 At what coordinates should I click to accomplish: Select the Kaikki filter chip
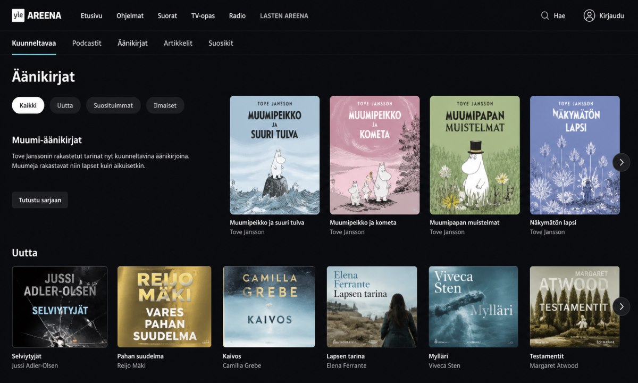click(x=28, y=105)
